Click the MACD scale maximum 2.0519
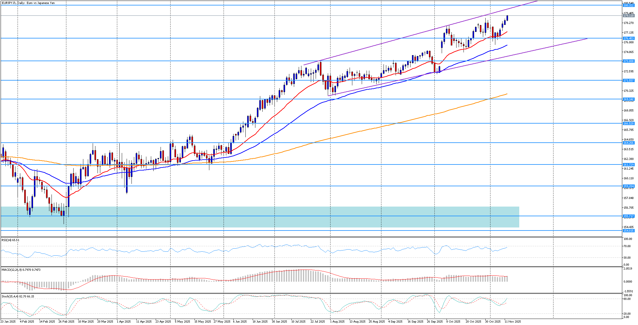This screenshot has height=325, width=638. (x=627, y=269)
